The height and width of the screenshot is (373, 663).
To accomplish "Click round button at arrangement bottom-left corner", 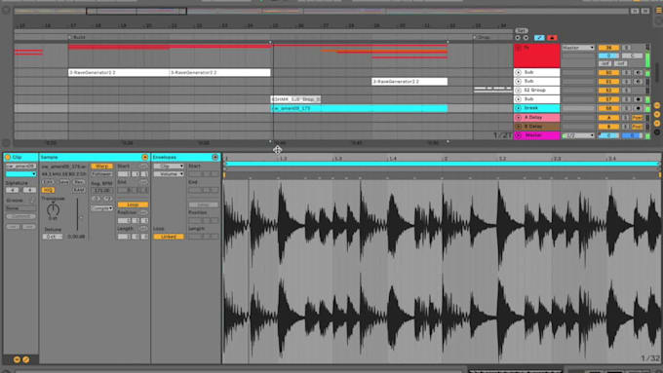I will [6, 143].
